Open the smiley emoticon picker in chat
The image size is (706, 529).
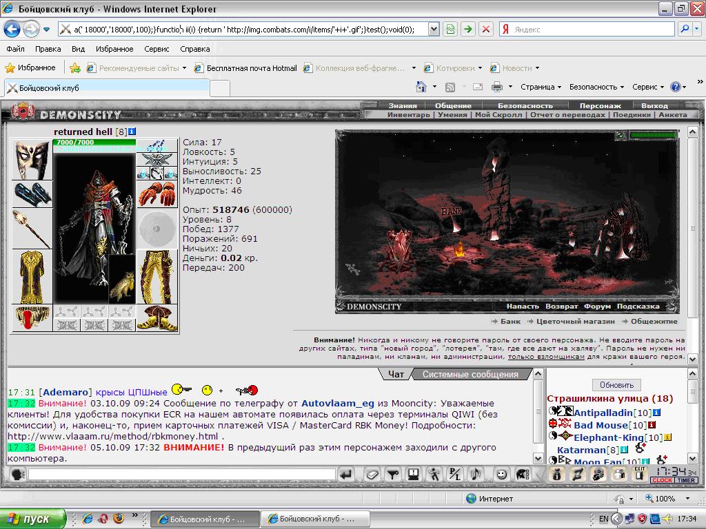pos(501,474)
